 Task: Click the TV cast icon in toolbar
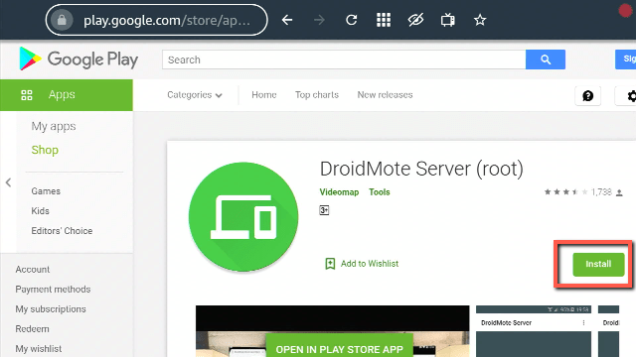[448, 20]
